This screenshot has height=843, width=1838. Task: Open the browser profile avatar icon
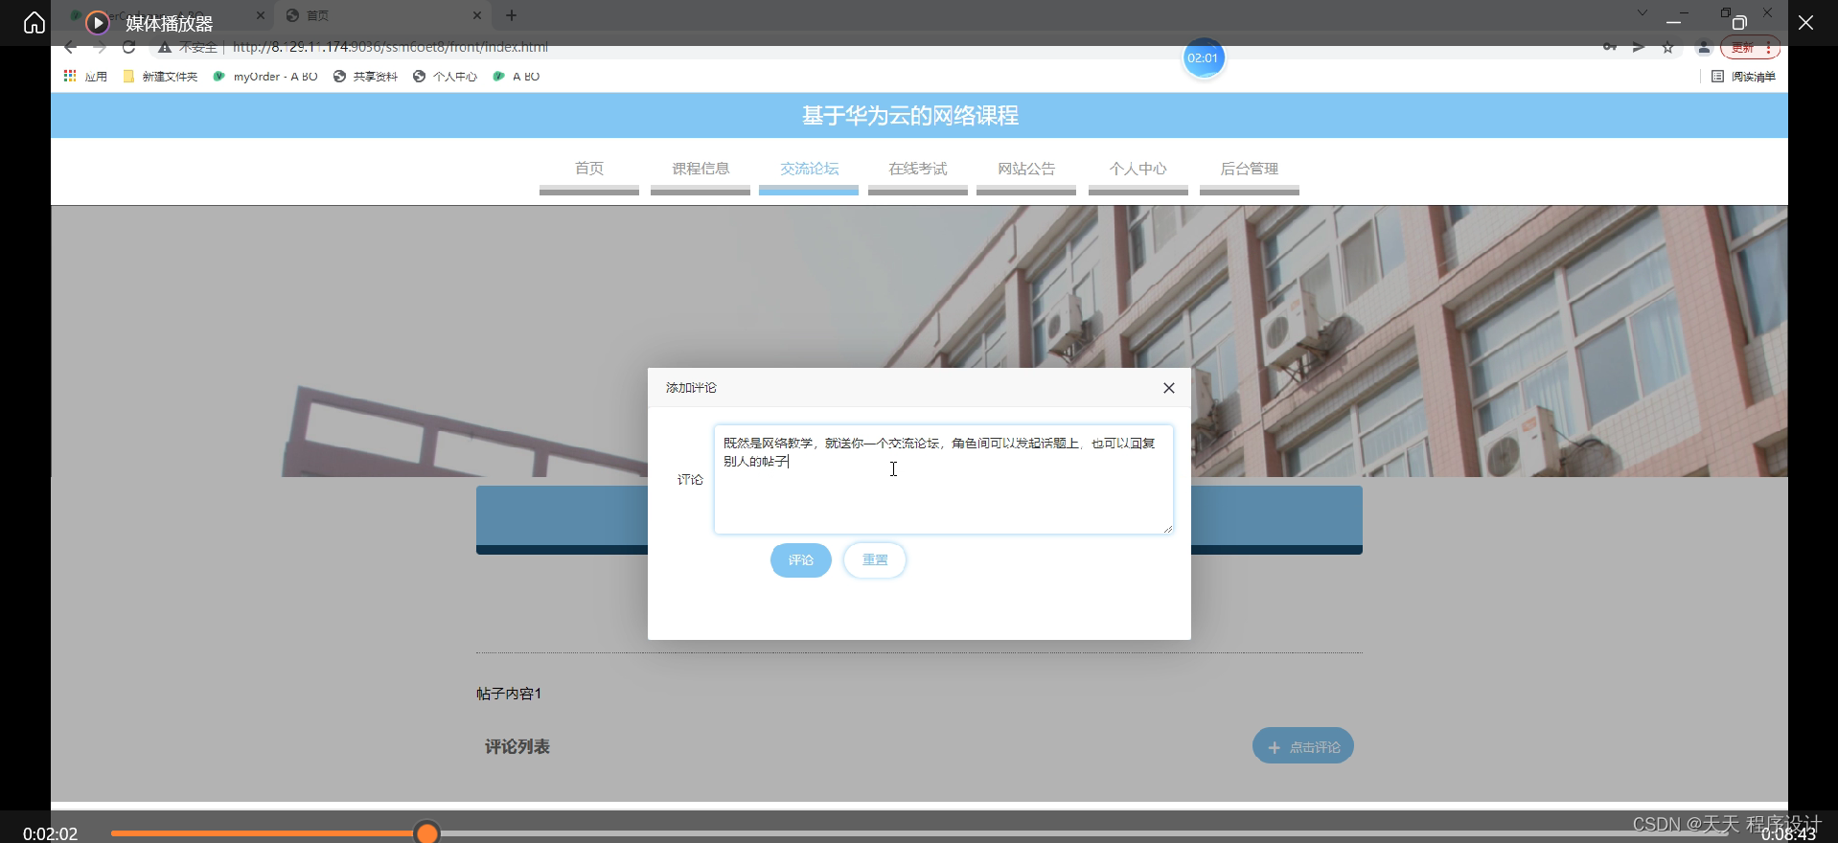(1704, 47)
